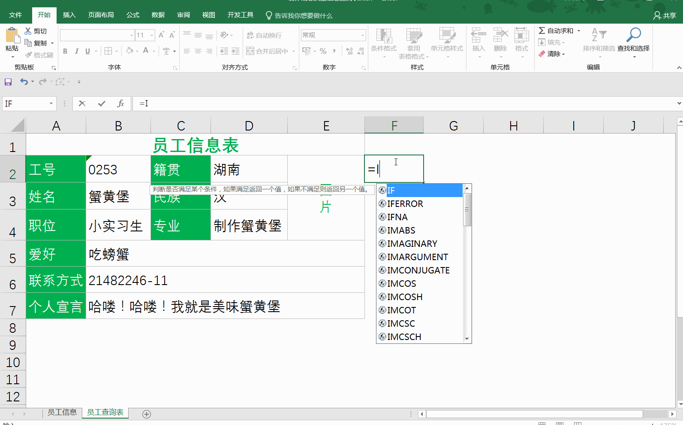Apply cell borders icon
Viewport: 683px width, 425px height.
tap(108, 51)
